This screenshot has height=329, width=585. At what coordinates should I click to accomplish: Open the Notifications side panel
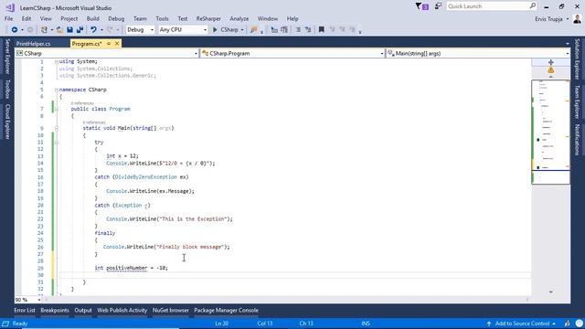click(x=577, y=140)
